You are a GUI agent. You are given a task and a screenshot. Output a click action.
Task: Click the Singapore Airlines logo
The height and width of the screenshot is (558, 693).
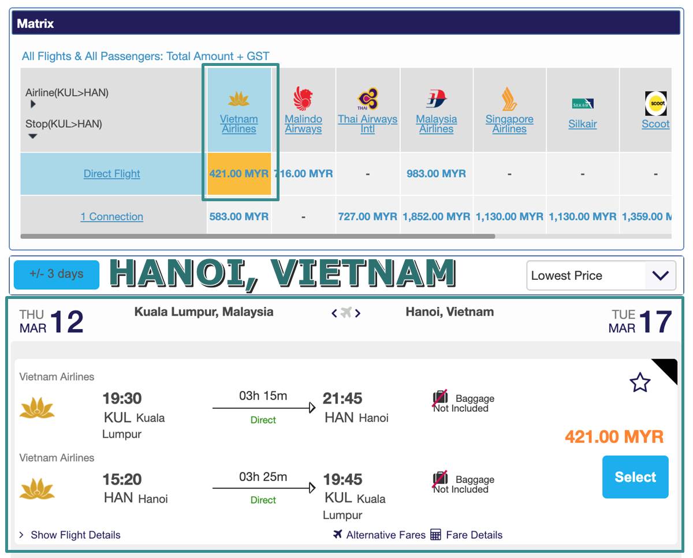[x=509, y=99]
